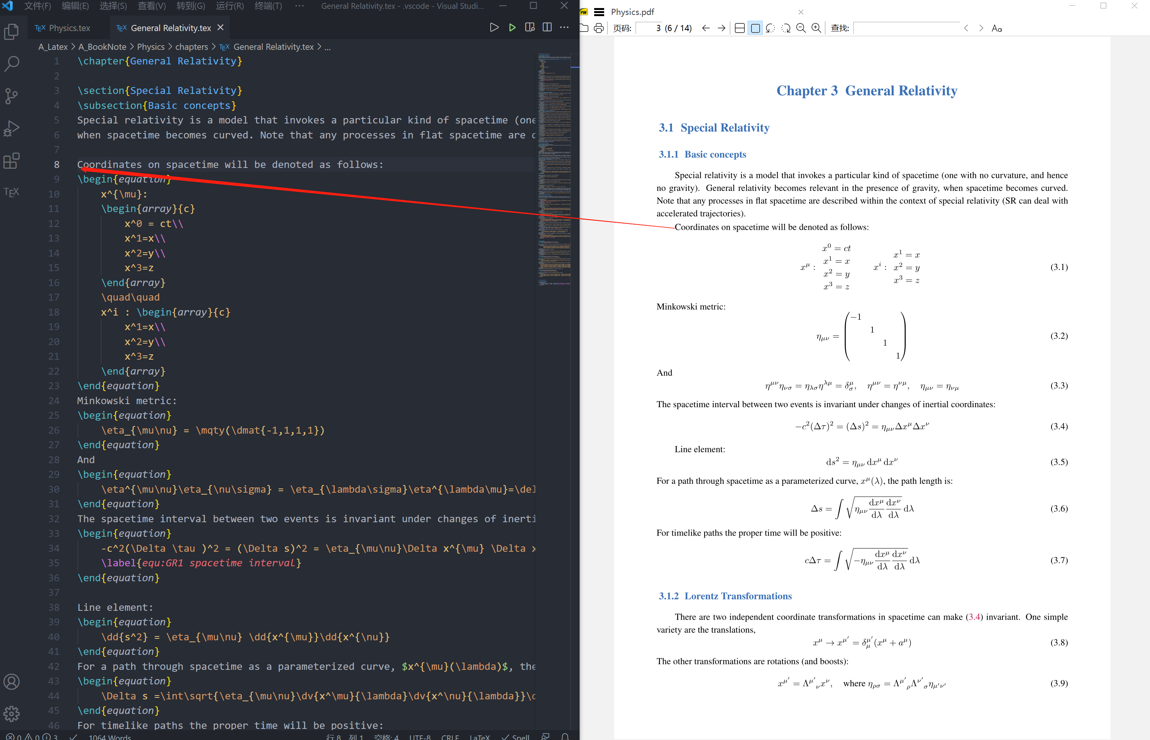Open the Source Control view in VS Code
The image size is (1150, 740).
tap(11, 95)
